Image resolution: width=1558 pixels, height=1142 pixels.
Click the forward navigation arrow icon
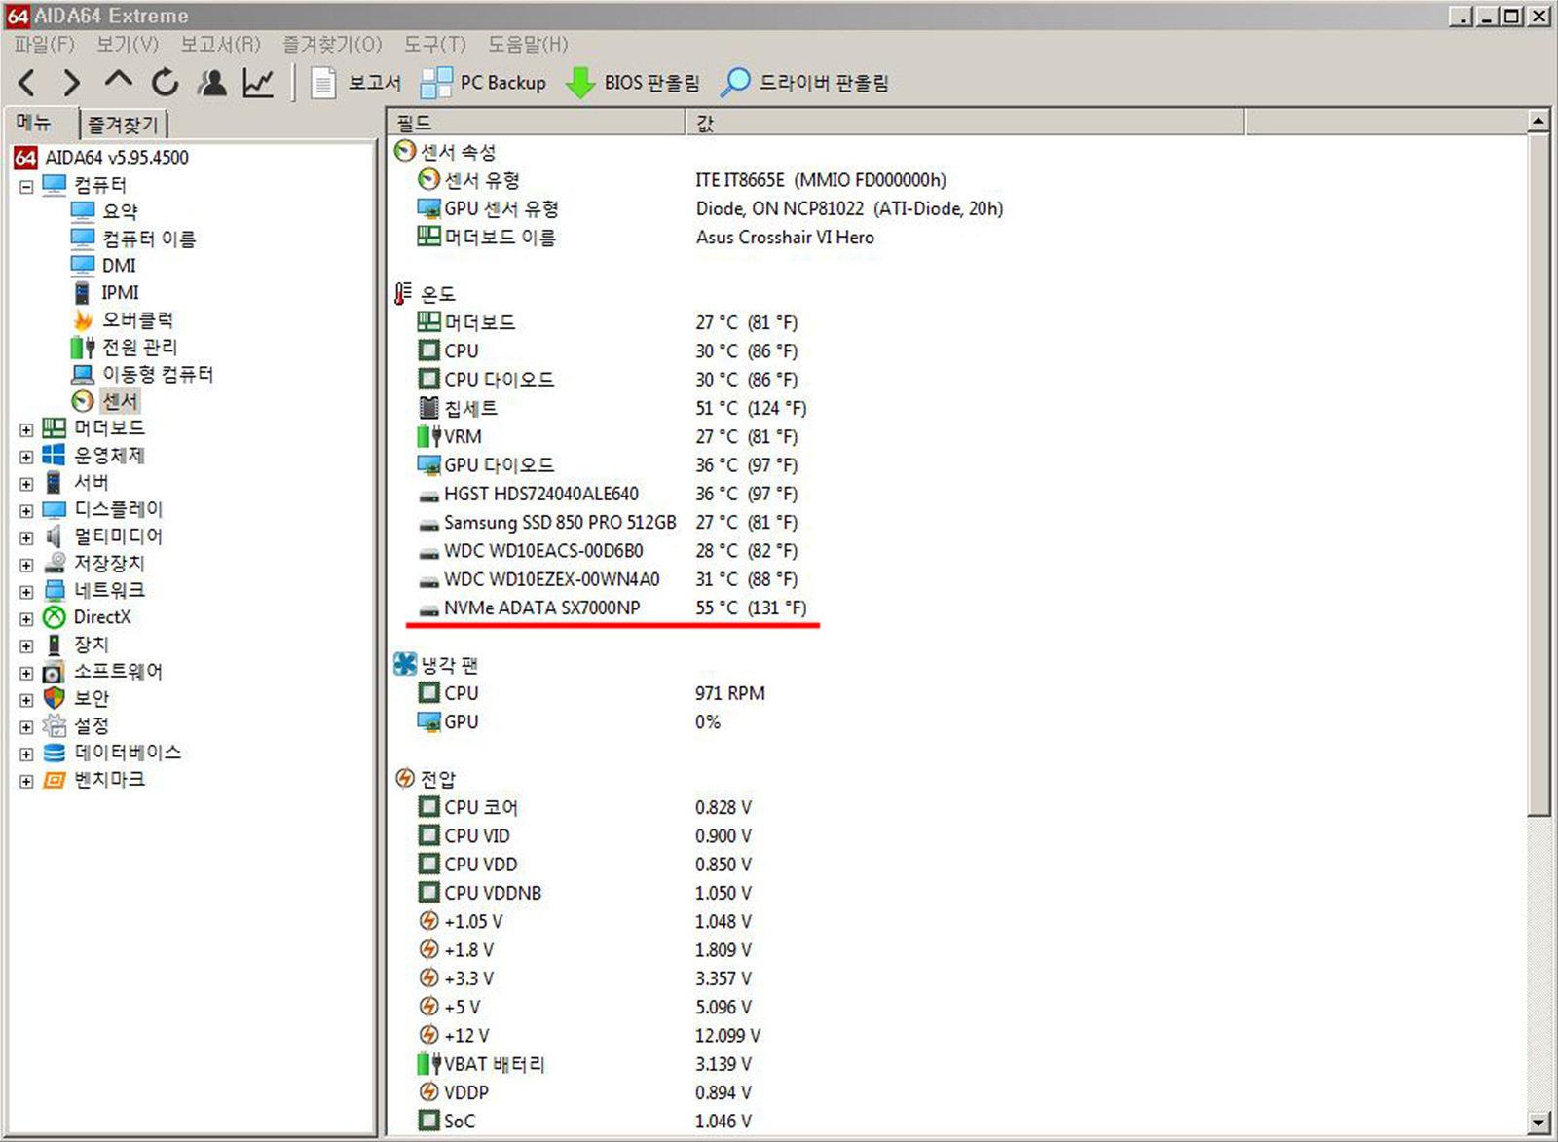69,82
